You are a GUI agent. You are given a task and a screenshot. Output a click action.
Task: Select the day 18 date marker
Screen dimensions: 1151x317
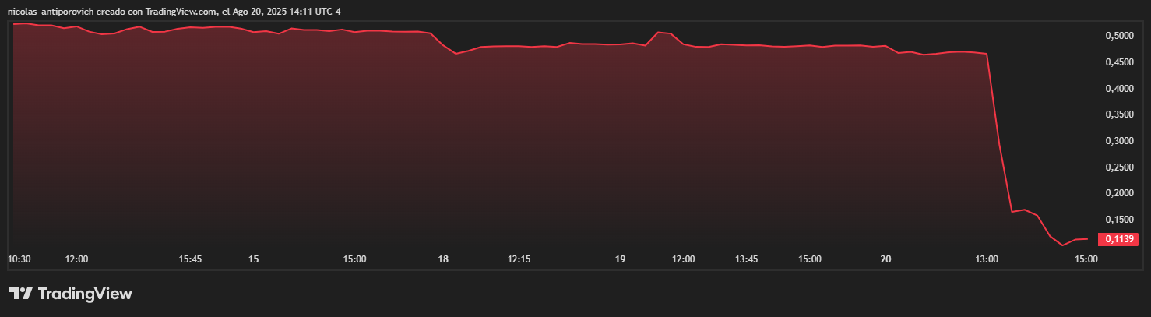[443, 259]
